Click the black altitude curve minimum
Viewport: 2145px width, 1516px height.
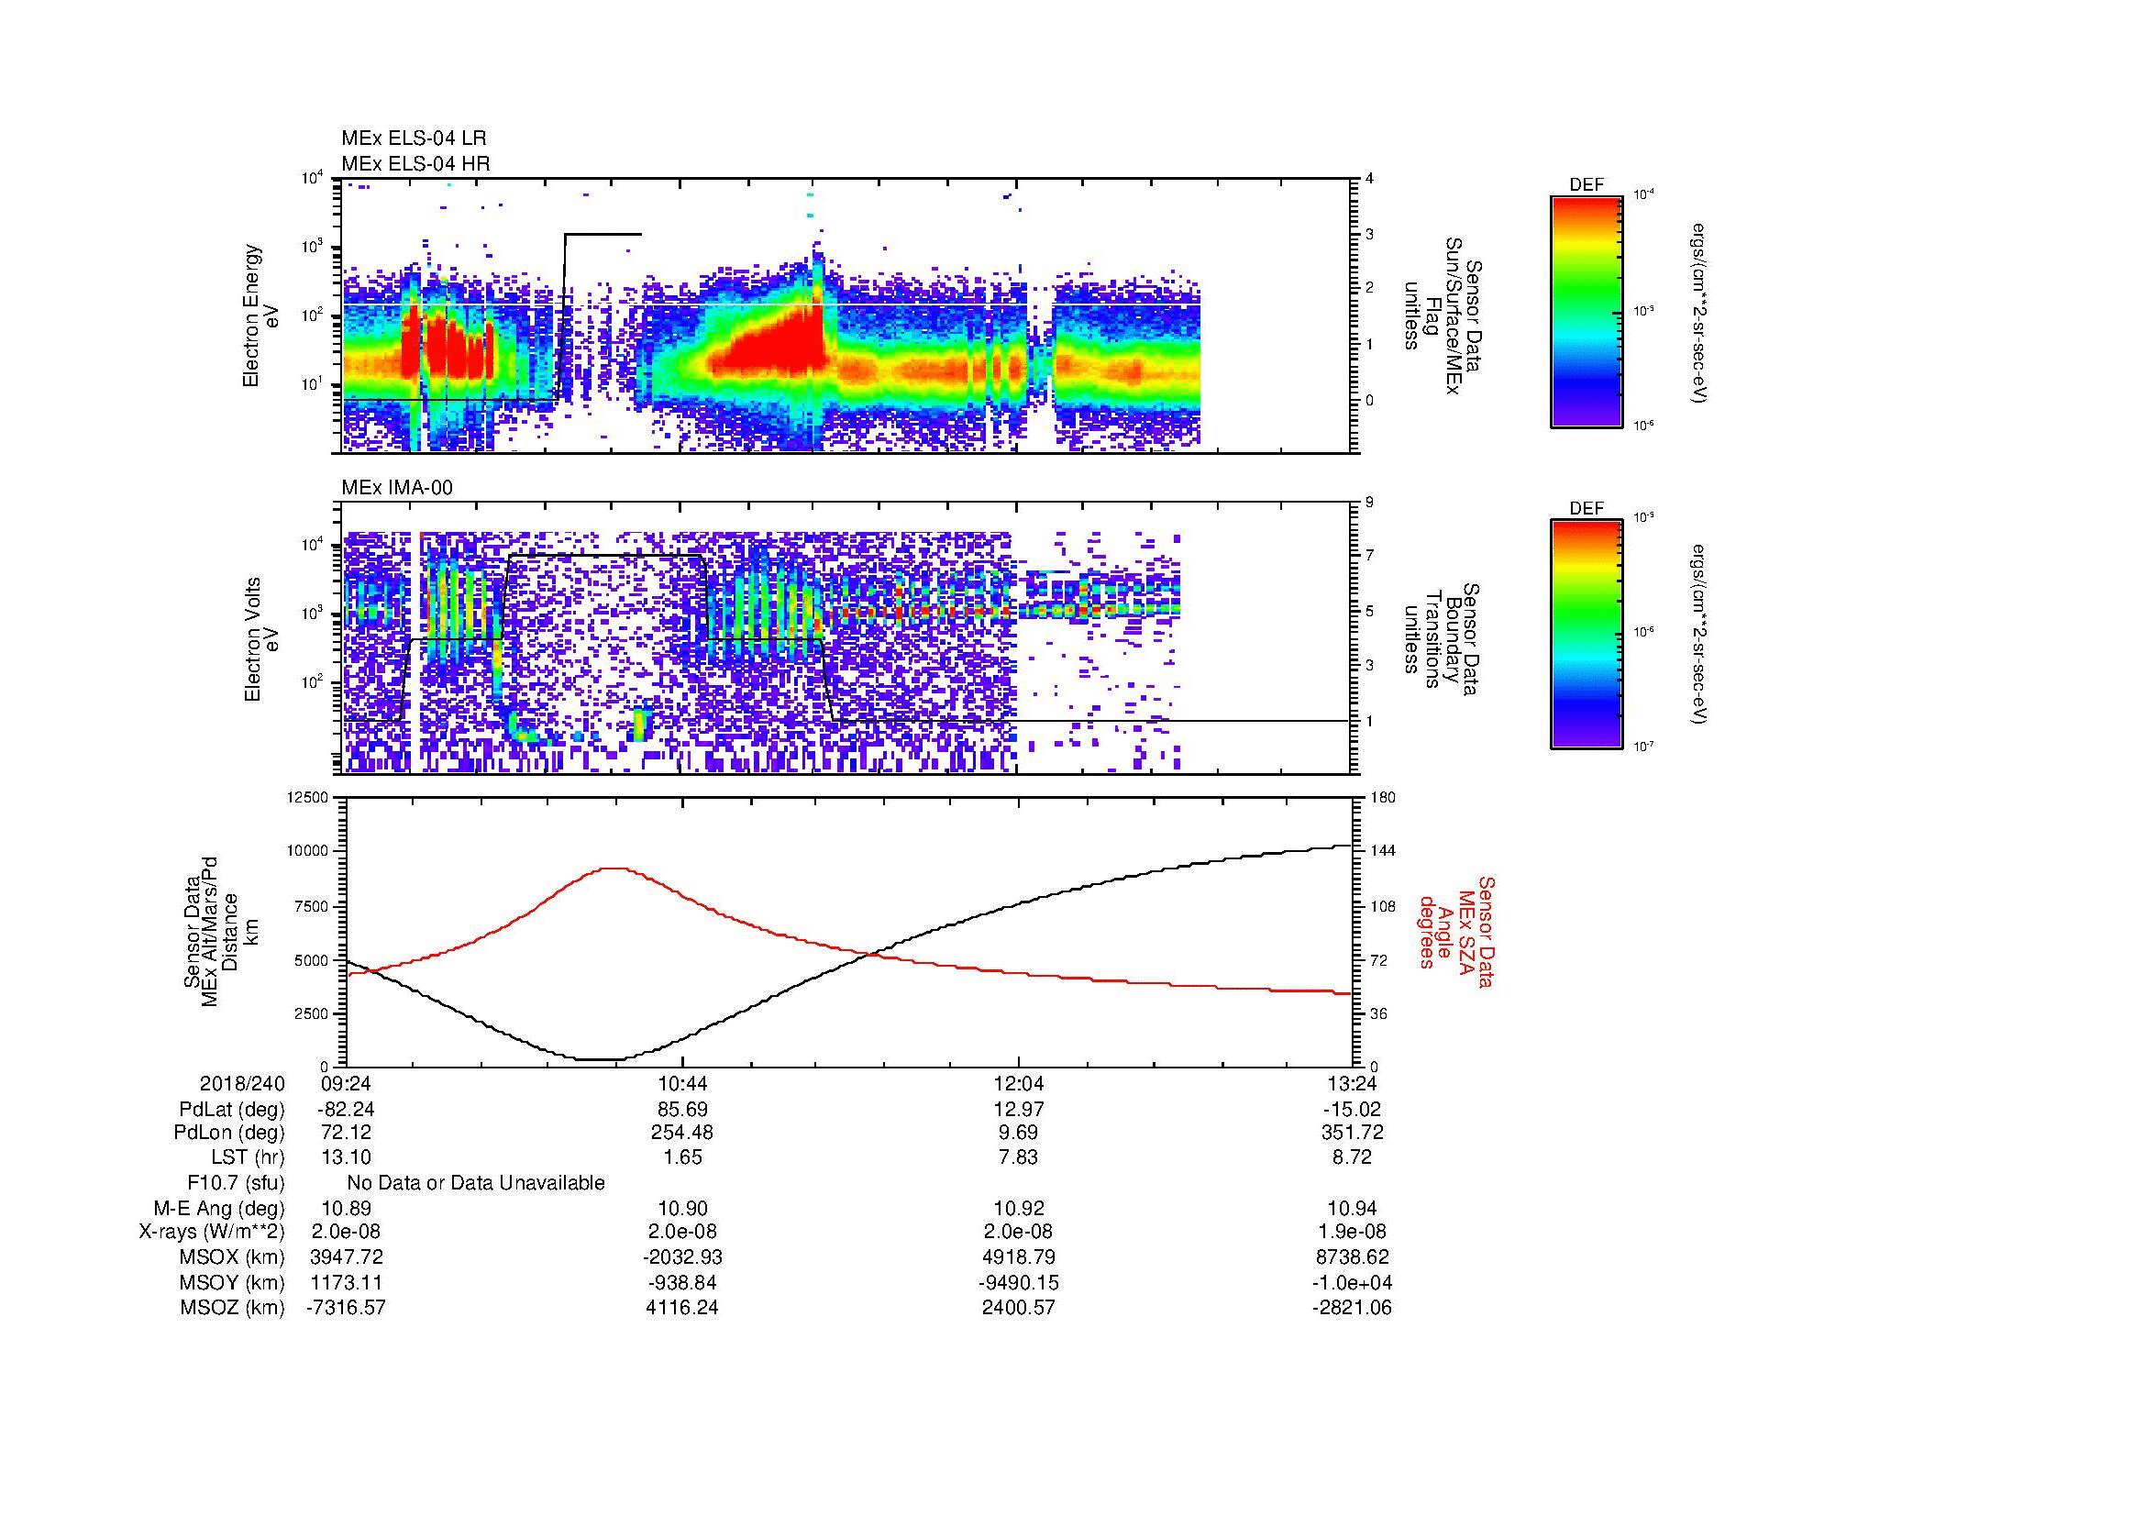598,1059
